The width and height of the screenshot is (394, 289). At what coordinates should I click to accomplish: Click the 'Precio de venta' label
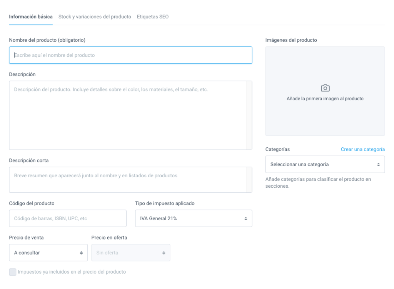(x=27, y=238)
